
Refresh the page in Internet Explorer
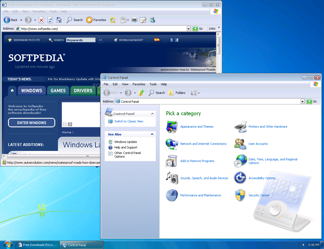coord(50,20)
